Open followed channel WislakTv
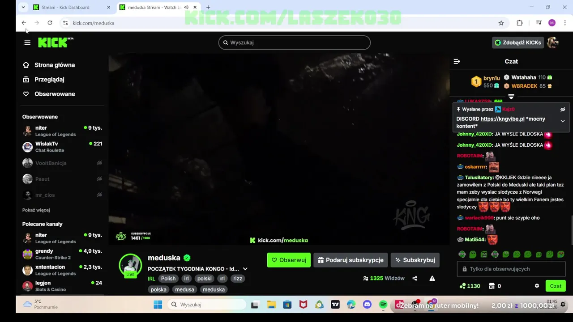This screenshot has height=322, width=573. 62,147
